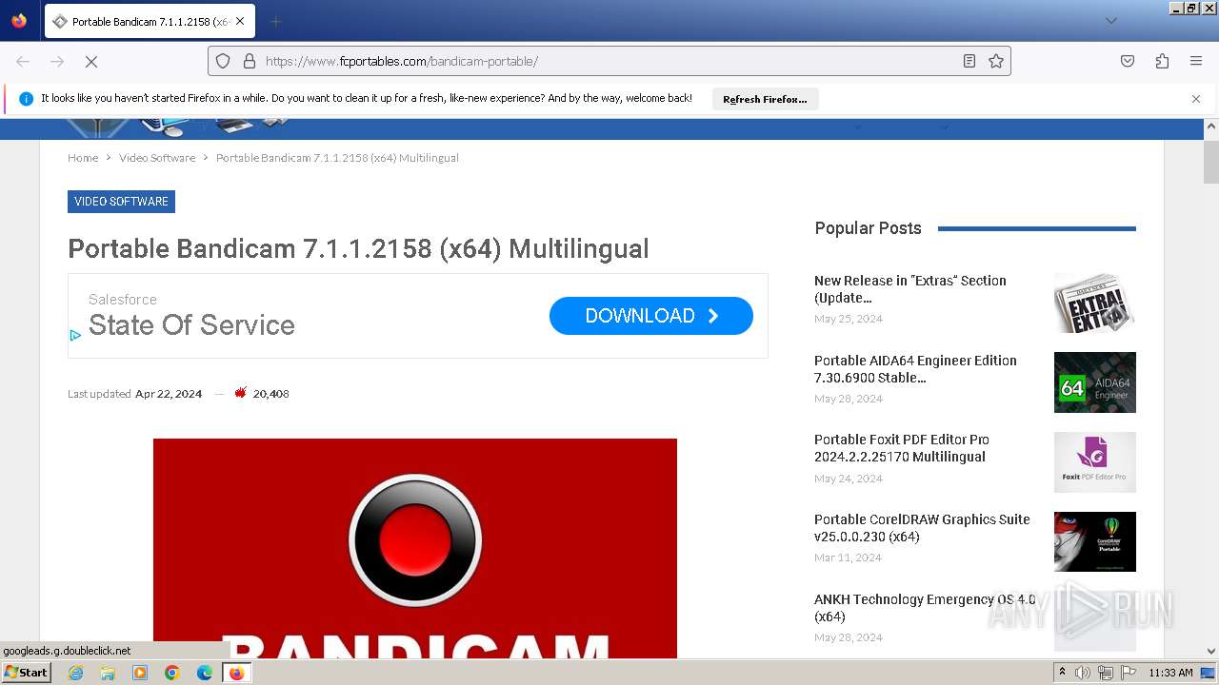Click the 11:33 AM taskbar clock
Viewport: 1219px width, 685px height.
[x=1170, y=673]
